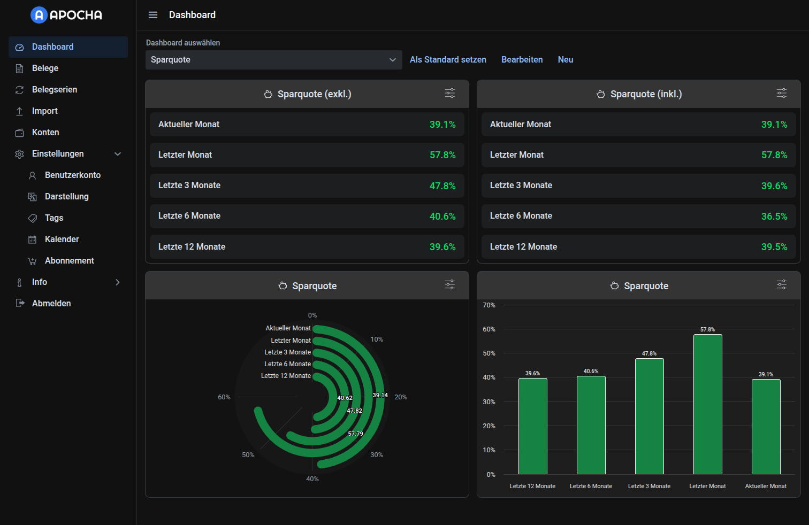809x525 pixels.
Task: Open the Kalender calendar icon
Action: (32, 239)
